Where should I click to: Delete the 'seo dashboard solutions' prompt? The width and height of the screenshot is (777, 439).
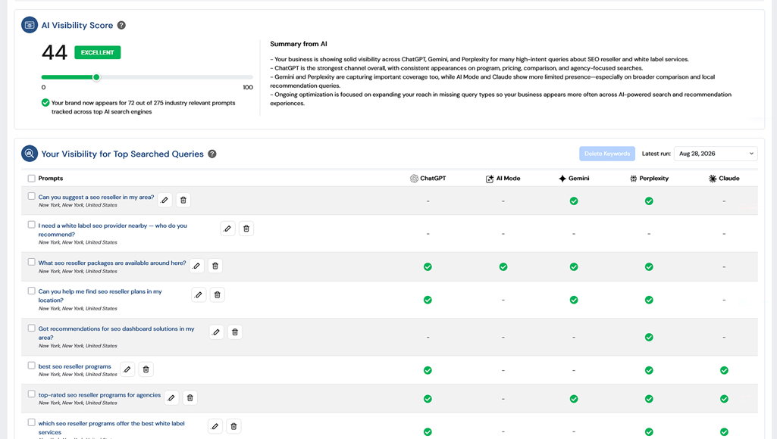235,332
